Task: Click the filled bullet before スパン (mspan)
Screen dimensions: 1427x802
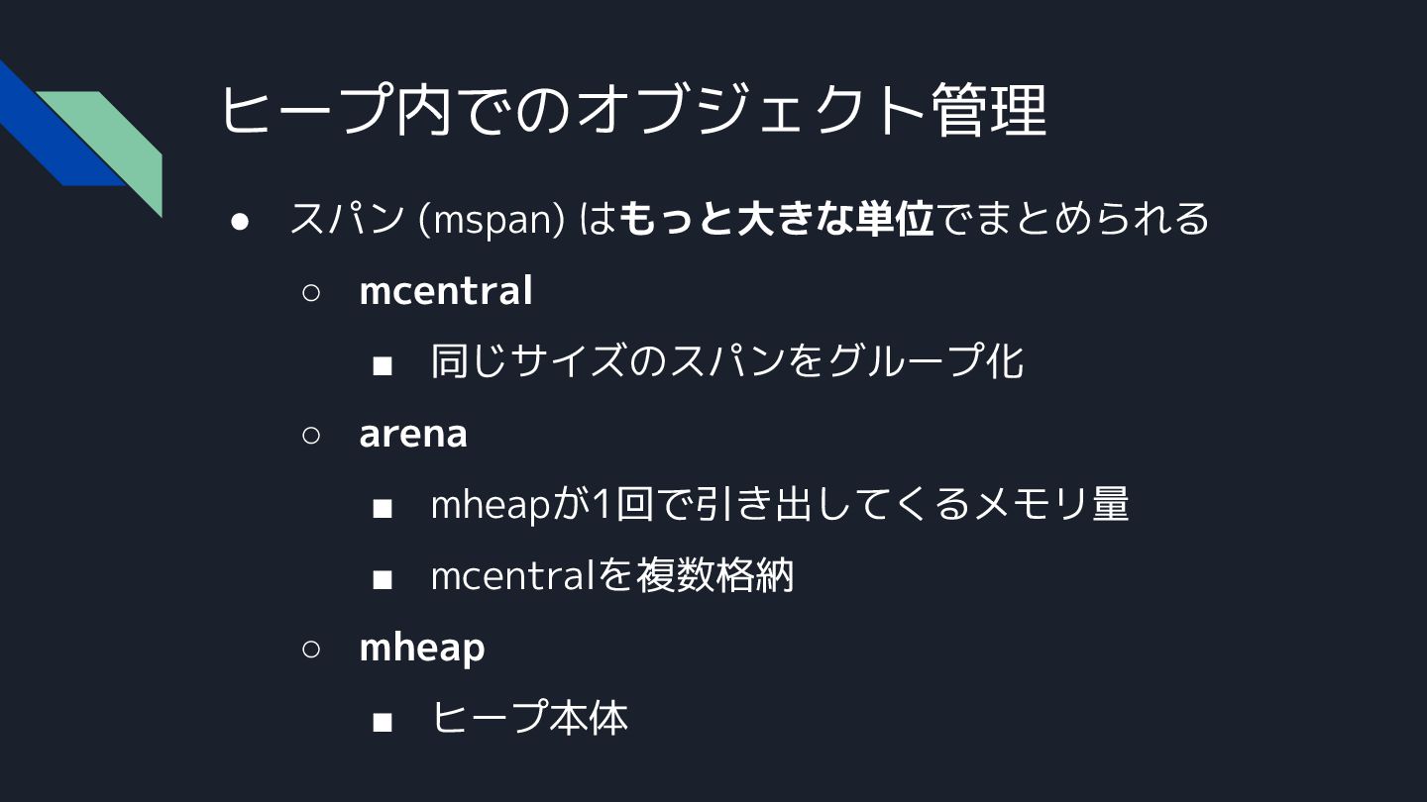Action: click(239, 221)
